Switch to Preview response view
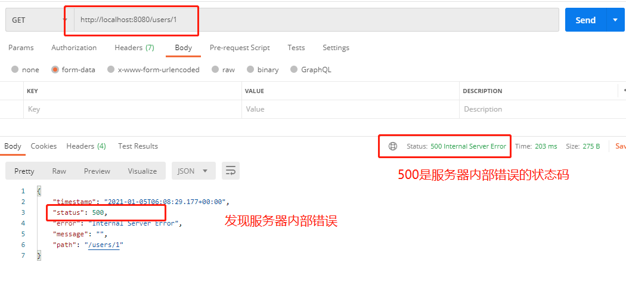Viewport: 626px width, 293px height. coord(97,171)
